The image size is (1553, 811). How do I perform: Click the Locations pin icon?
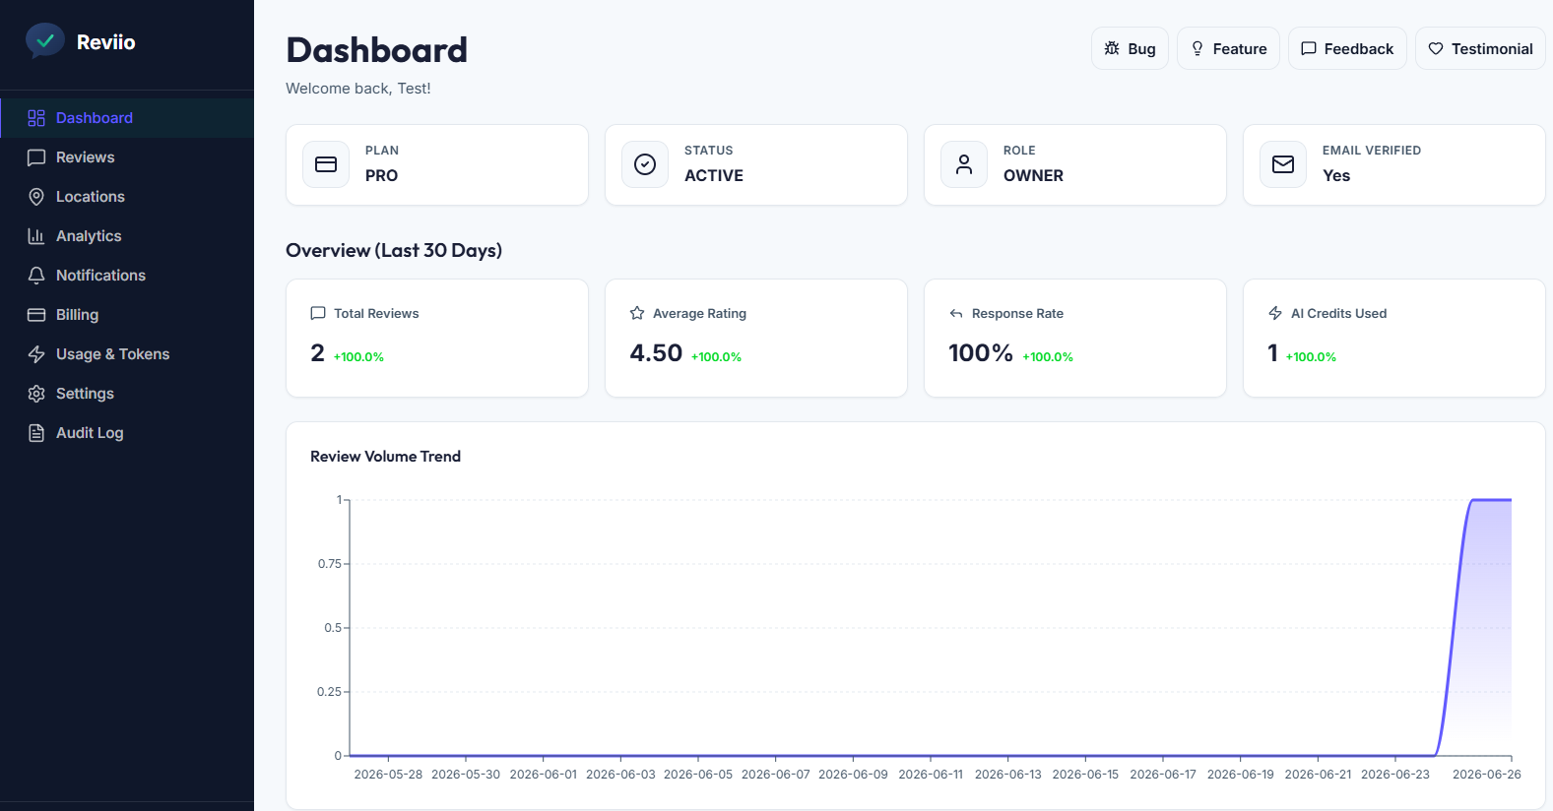point(36,197)
